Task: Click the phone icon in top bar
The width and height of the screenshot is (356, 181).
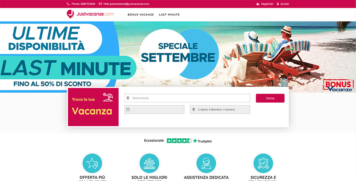Action: pyautogui.click(x=68, y=4)
